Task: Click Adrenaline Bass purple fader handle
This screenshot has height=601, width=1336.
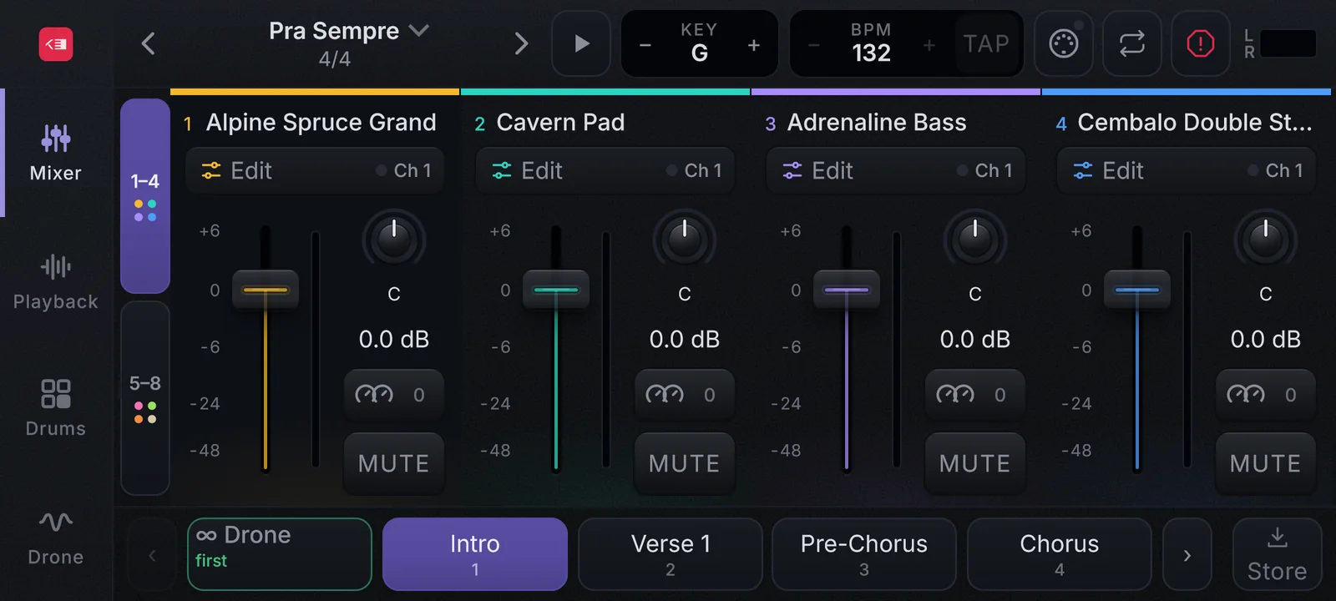Action: click(847, 290)
